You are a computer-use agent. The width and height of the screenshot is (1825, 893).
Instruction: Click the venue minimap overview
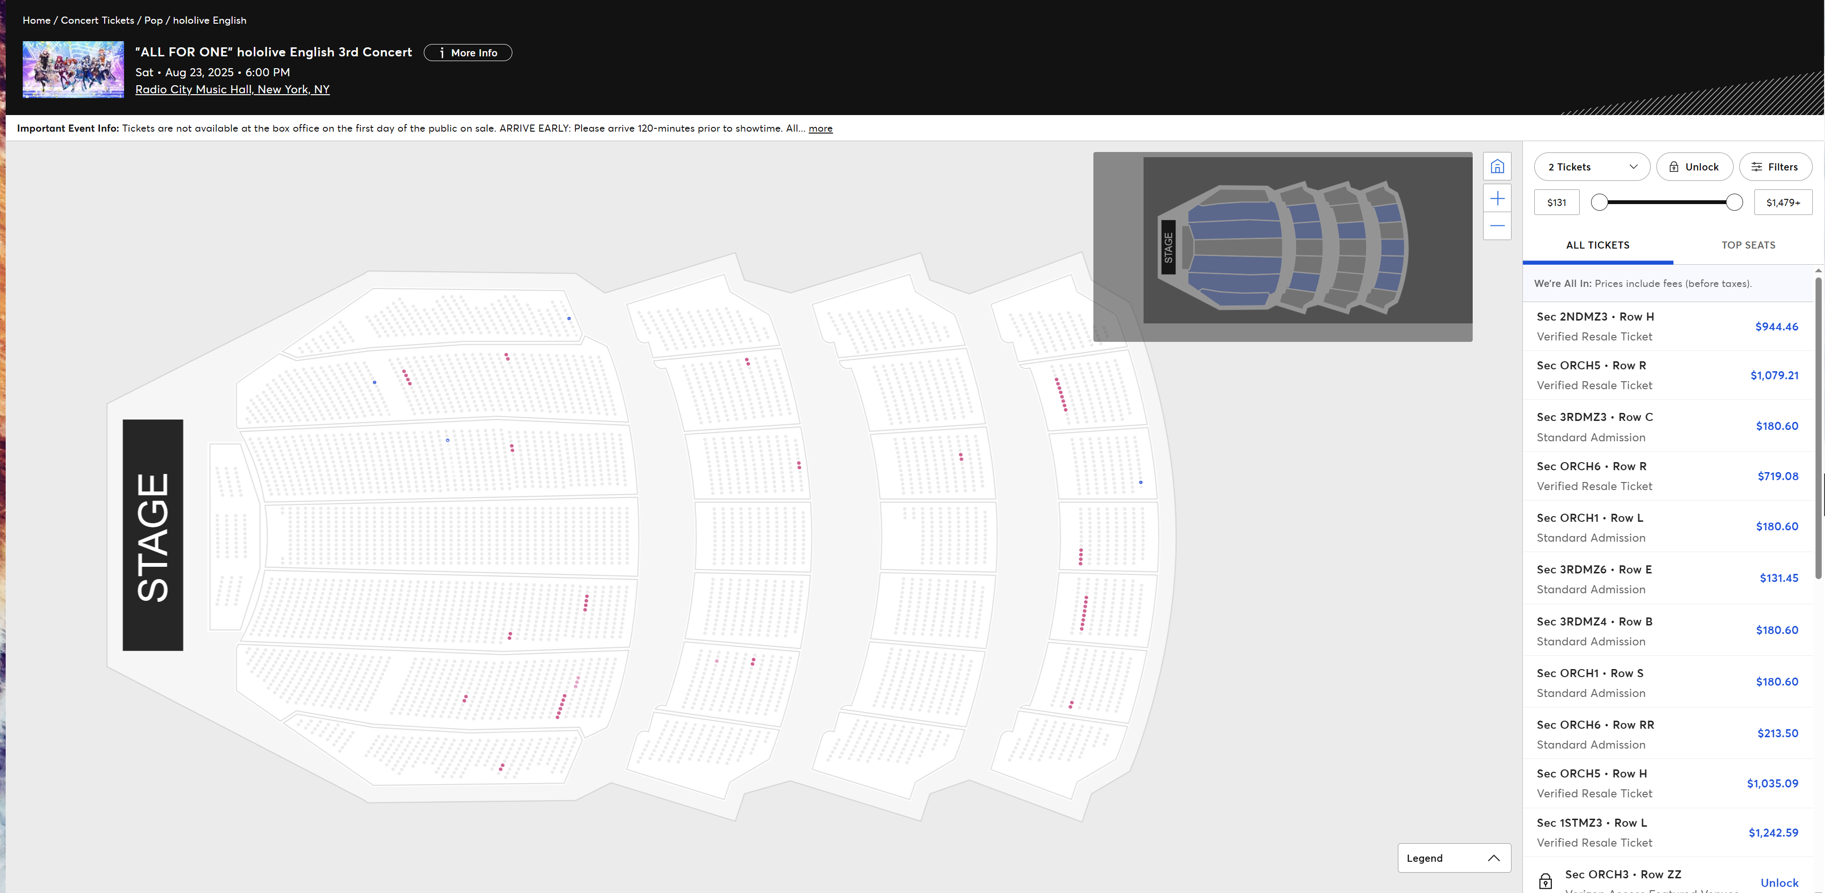click(x=1282, y=246)
